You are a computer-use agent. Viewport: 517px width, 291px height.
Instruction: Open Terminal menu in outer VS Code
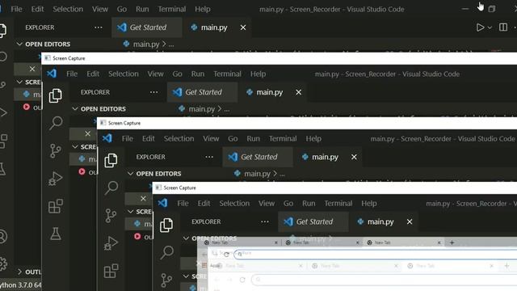[172, 9]
